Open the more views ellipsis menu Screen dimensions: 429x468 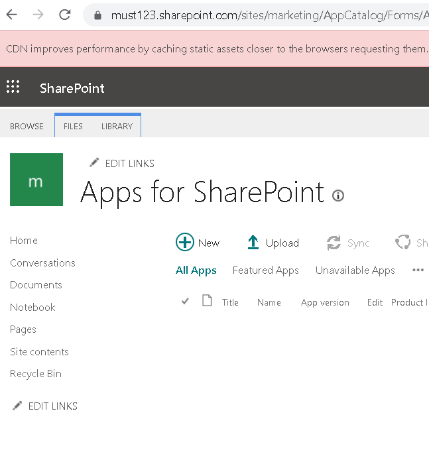pos(418,270)
